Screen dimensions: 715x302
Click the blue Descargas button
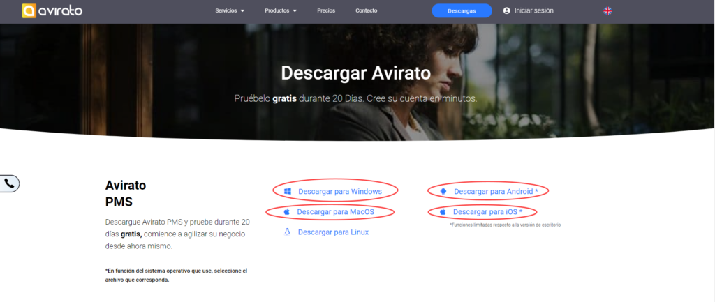(462, 10)
